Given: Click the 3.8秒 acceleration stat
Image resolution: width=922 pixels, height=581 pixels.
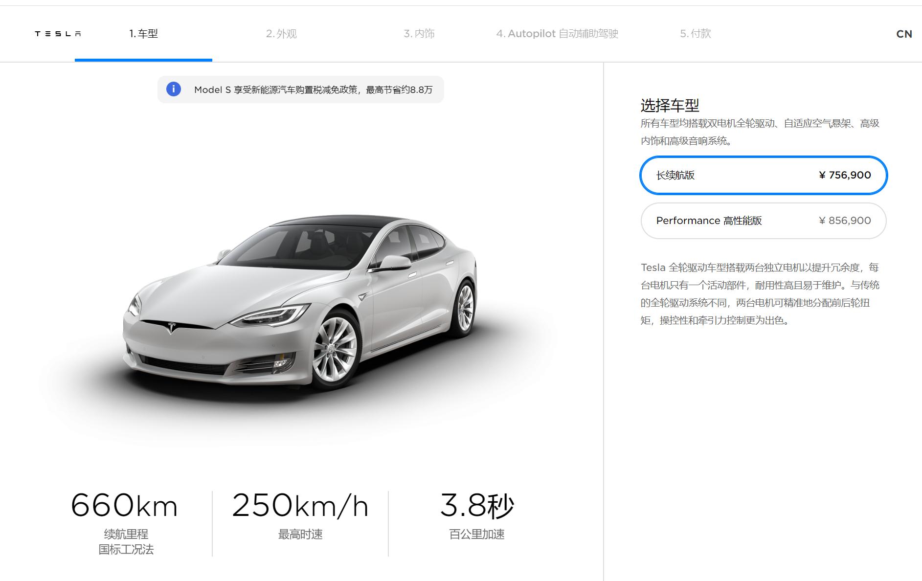Looking at the screenshot, I should [x=477, y=505].
